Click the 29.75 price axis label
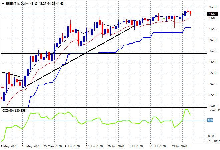The image size is (220, 150). 212,84
